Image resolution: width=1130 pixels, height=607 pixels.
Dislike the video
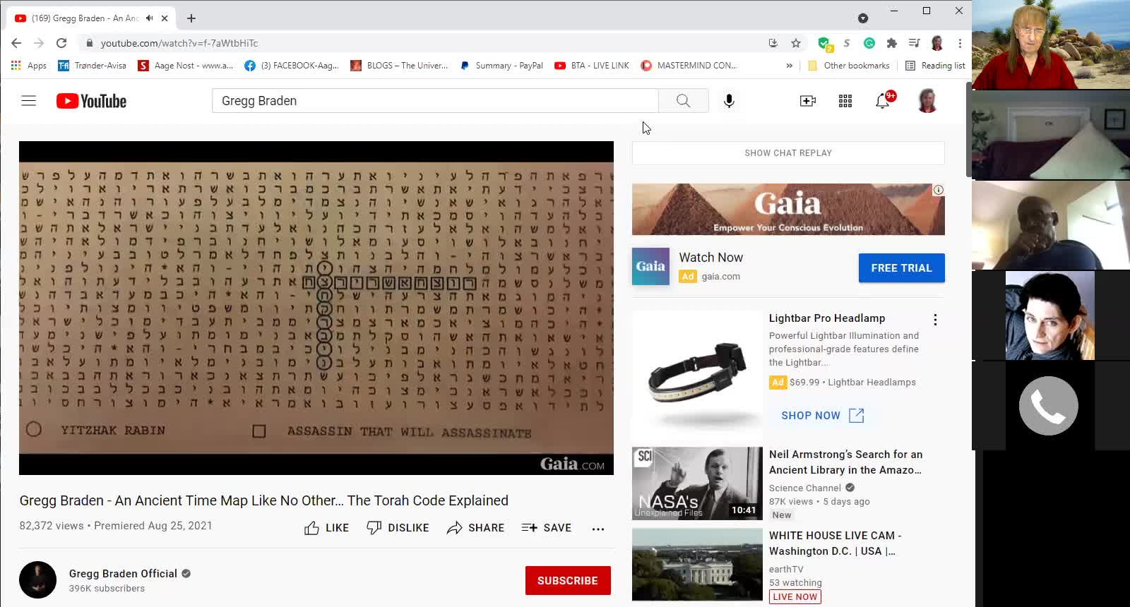pyautogui.click(x=398, y=528)
